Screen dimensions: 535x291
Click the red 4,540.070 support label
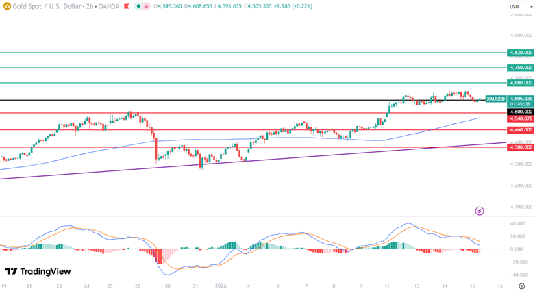point(521,118)
